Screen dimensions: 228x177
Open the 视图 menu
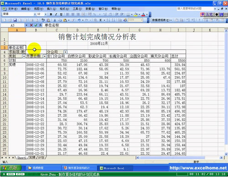pyautogui.click(x=38, y=9)
